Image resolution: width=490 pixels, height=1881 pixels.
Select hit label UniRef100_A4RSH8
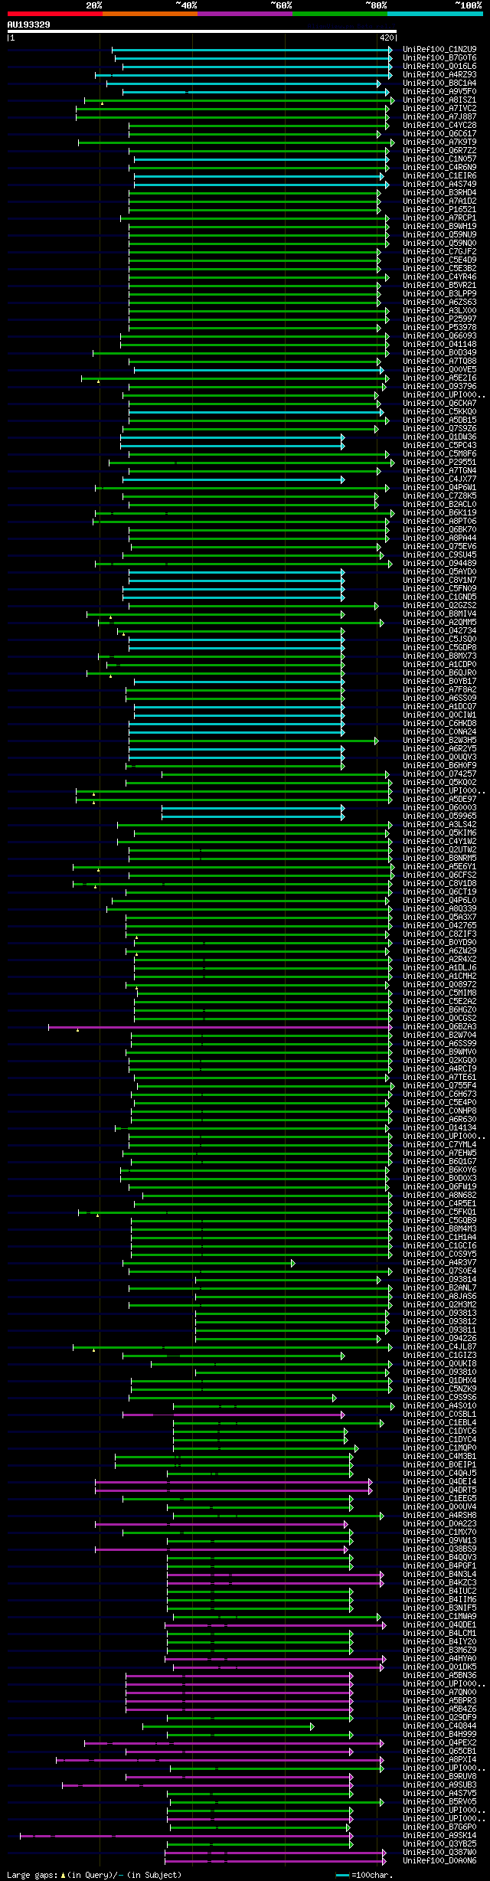[439, 1516]
